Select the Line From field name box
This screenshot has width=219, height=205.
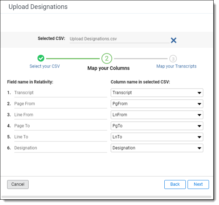tap(60, 115)
